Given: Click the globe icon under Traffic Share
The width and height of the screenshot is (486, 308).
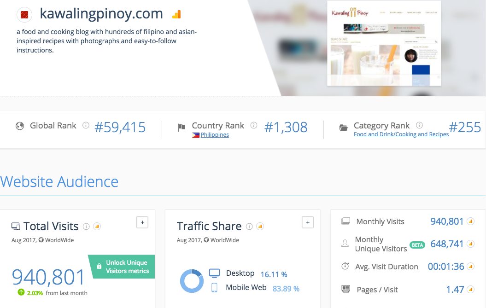Looking at the screenshot, I should 206,240.
